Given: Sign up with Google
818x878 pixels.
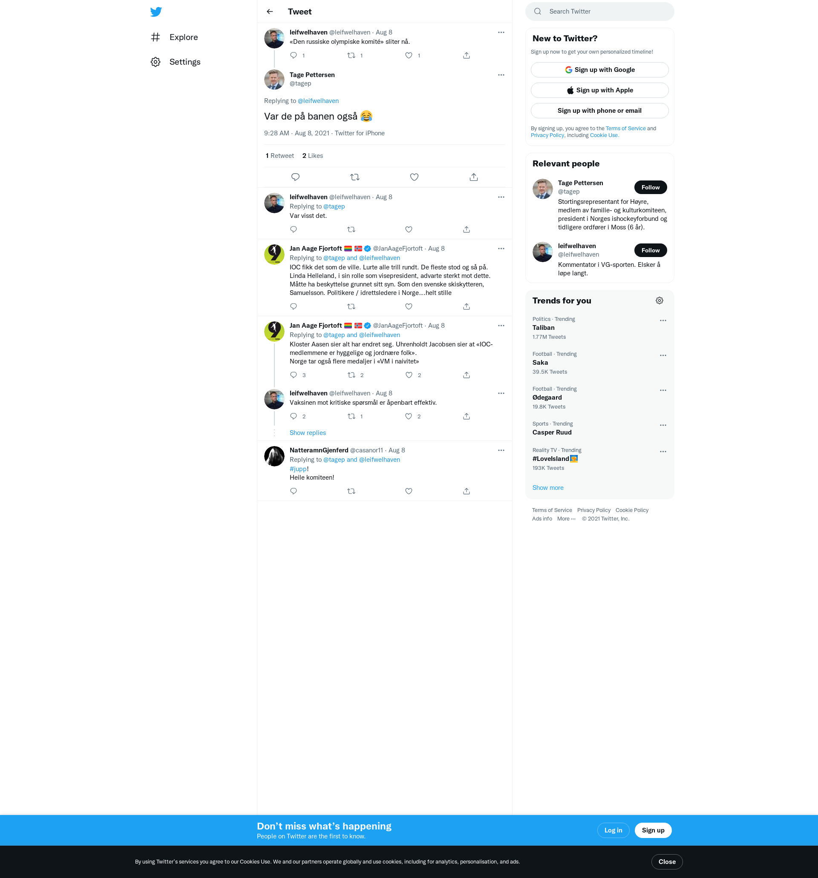Looking at the screenshot, I should coord(599,70).
